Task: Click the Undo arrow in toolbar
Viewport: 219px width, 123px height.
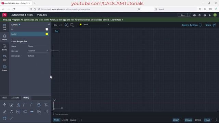Action: pyautogui.click(x=55, y=25)
